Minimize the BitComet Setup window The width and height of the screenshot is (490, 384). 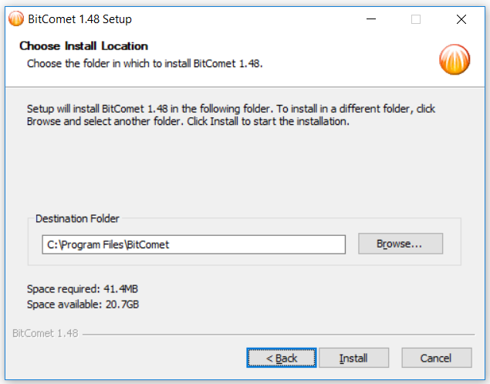(371, 19)
